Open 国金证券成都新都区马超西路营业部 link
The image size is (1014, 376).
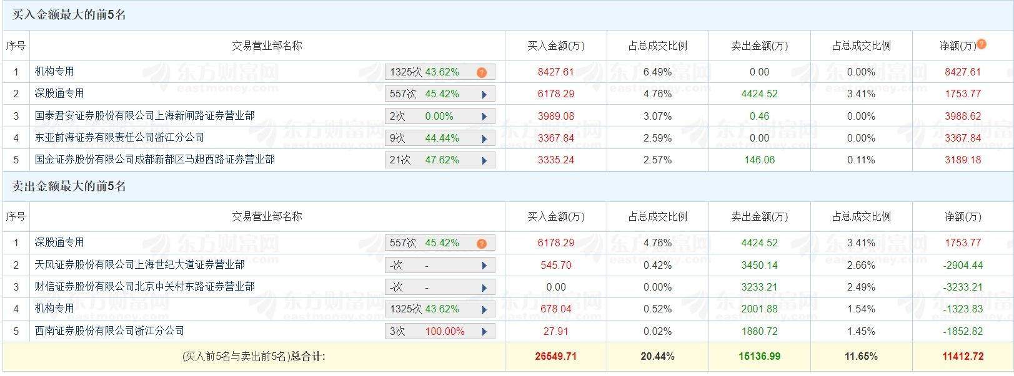154,160
